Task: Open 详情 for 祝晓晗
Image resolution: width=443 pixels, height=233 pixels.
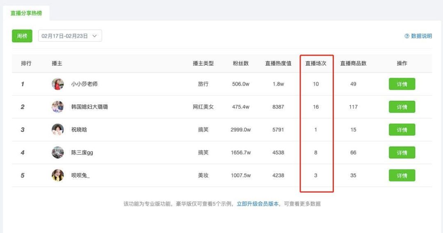Action: (x=402, y=130)
